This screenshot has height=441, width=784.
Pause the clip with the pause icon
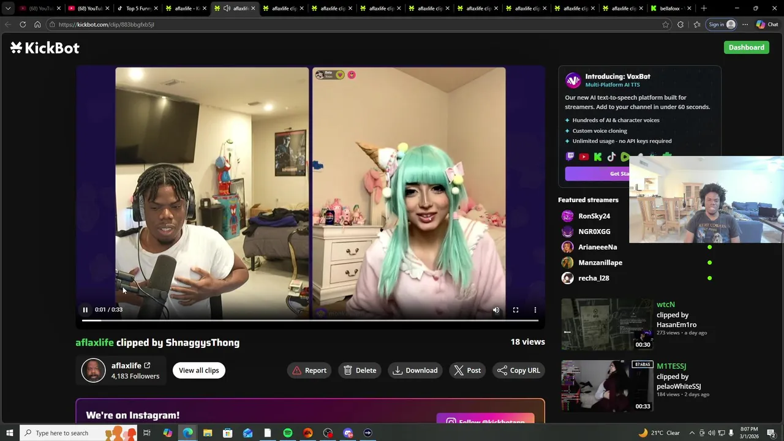pos(85,310)
